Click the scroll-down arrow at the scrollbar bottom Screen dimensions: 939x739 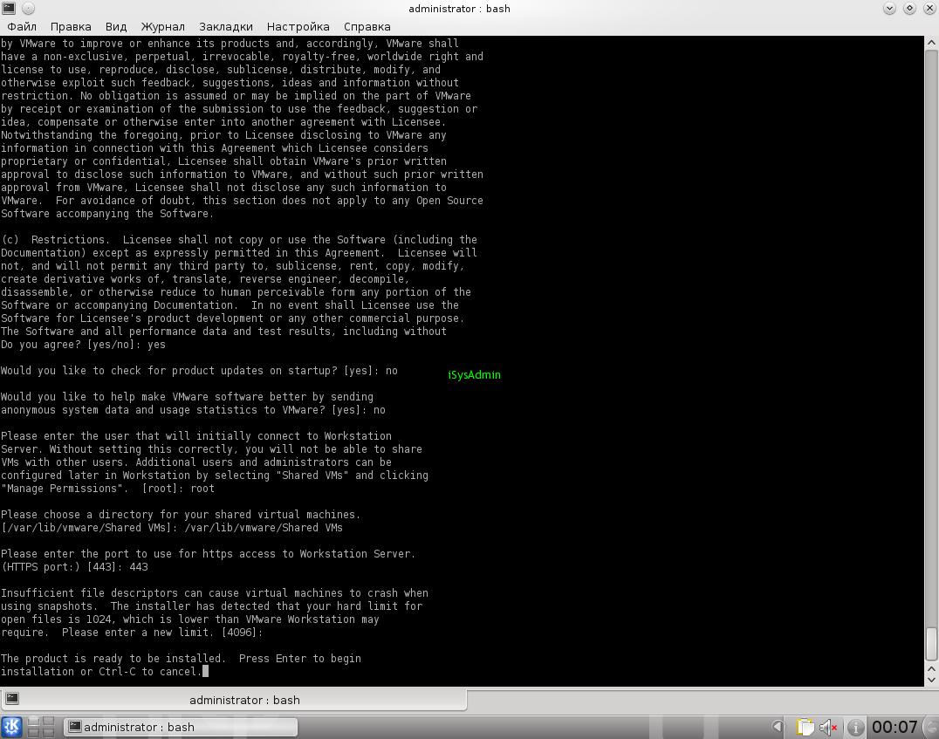931,681
